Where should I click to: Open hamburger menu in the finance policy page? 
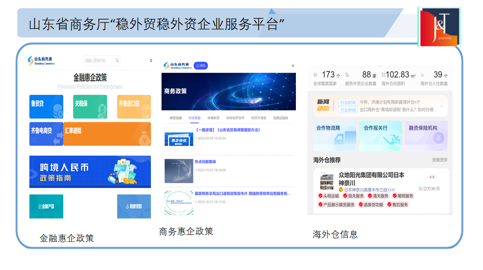point(151,61)
